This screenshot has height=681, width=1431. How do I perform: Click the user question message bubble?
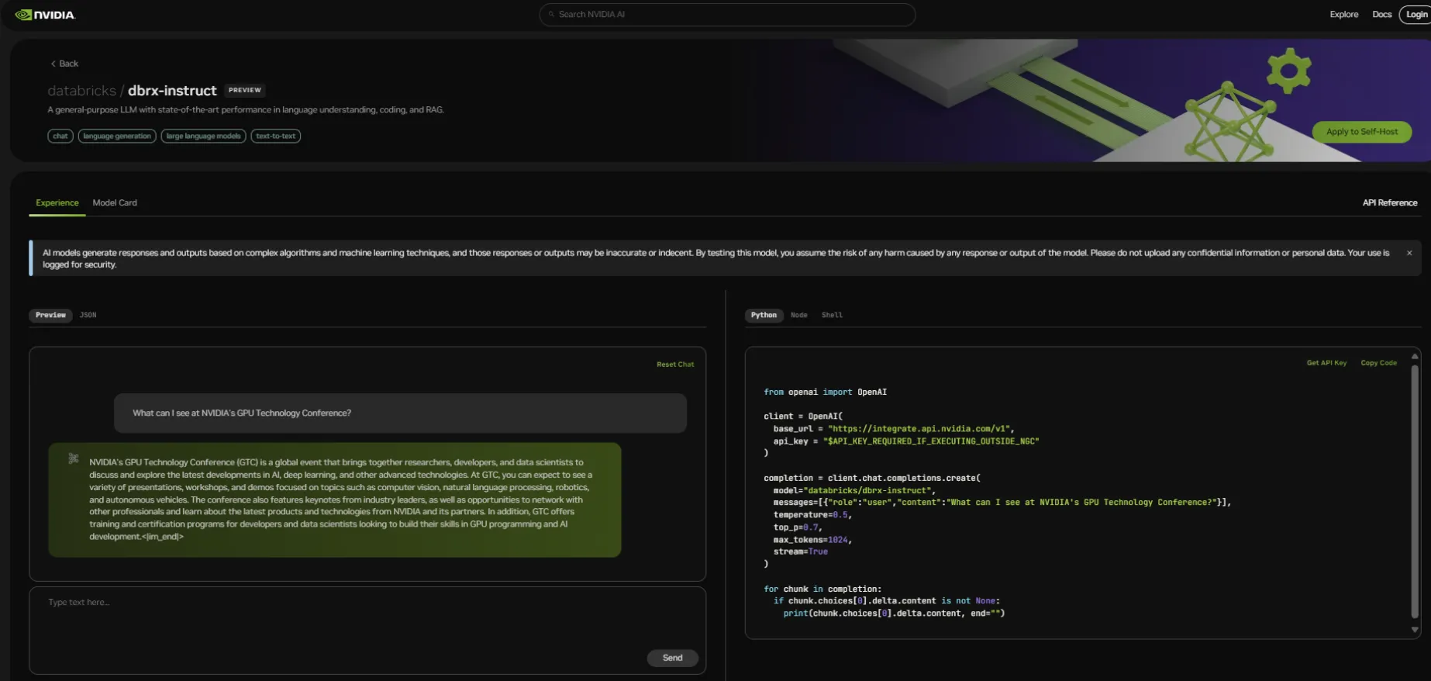click(400, 413)
